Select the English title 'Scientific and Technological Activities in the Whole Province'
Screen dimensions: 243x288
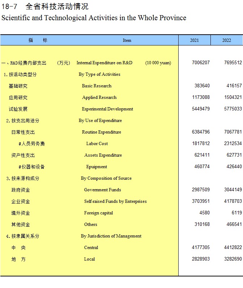click(94, 18)
